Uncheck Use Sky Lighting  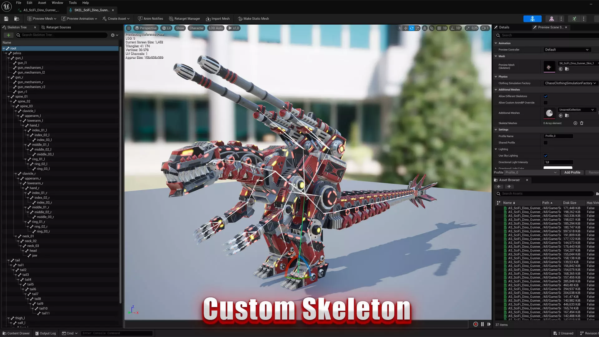point(546,156)
